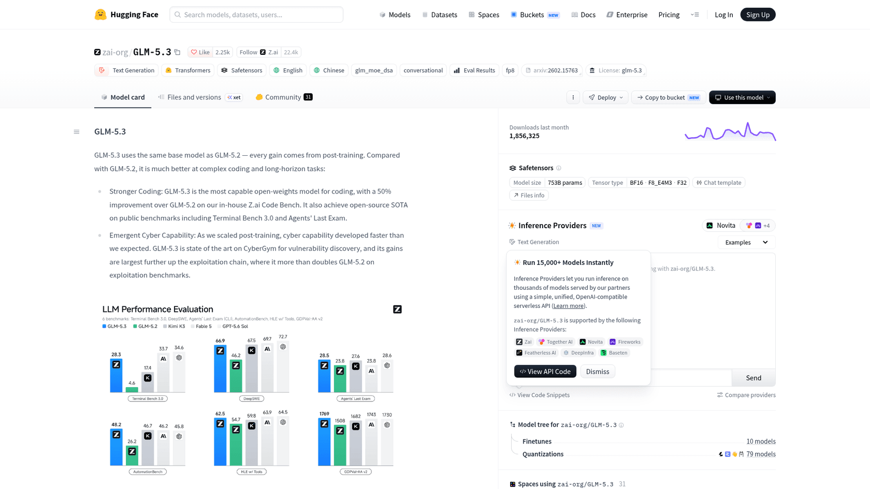The height and width of the screenshot is (489, 870).
Task: Click the View API Code button
Action: (545, 372)
